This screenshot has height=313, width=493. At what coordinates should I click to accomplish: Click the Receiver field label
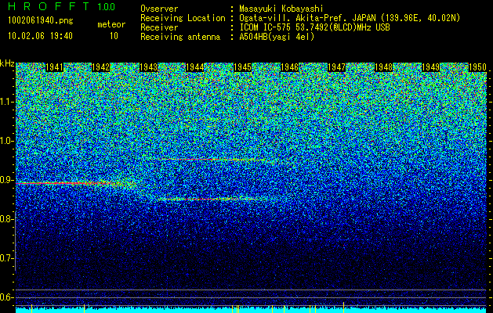tap(159, 27)
